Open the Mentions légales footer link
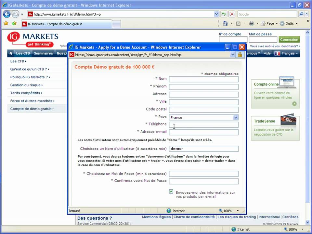 pos(156,217)
